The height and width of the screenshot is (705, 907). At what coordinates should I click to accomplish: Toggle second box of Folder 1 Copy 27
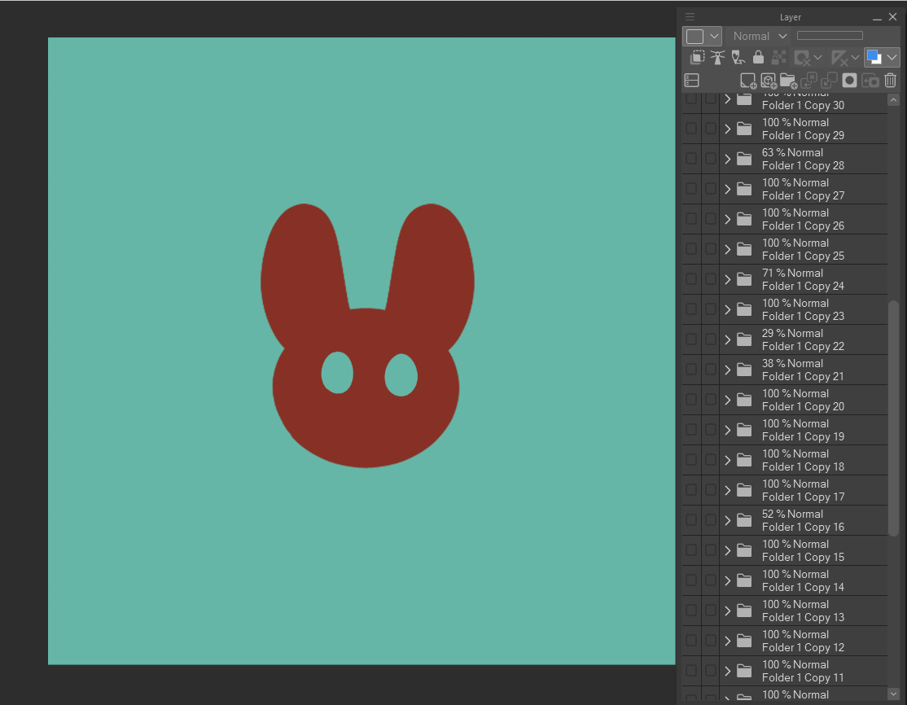pyautogui.click(x=711, y=189)
